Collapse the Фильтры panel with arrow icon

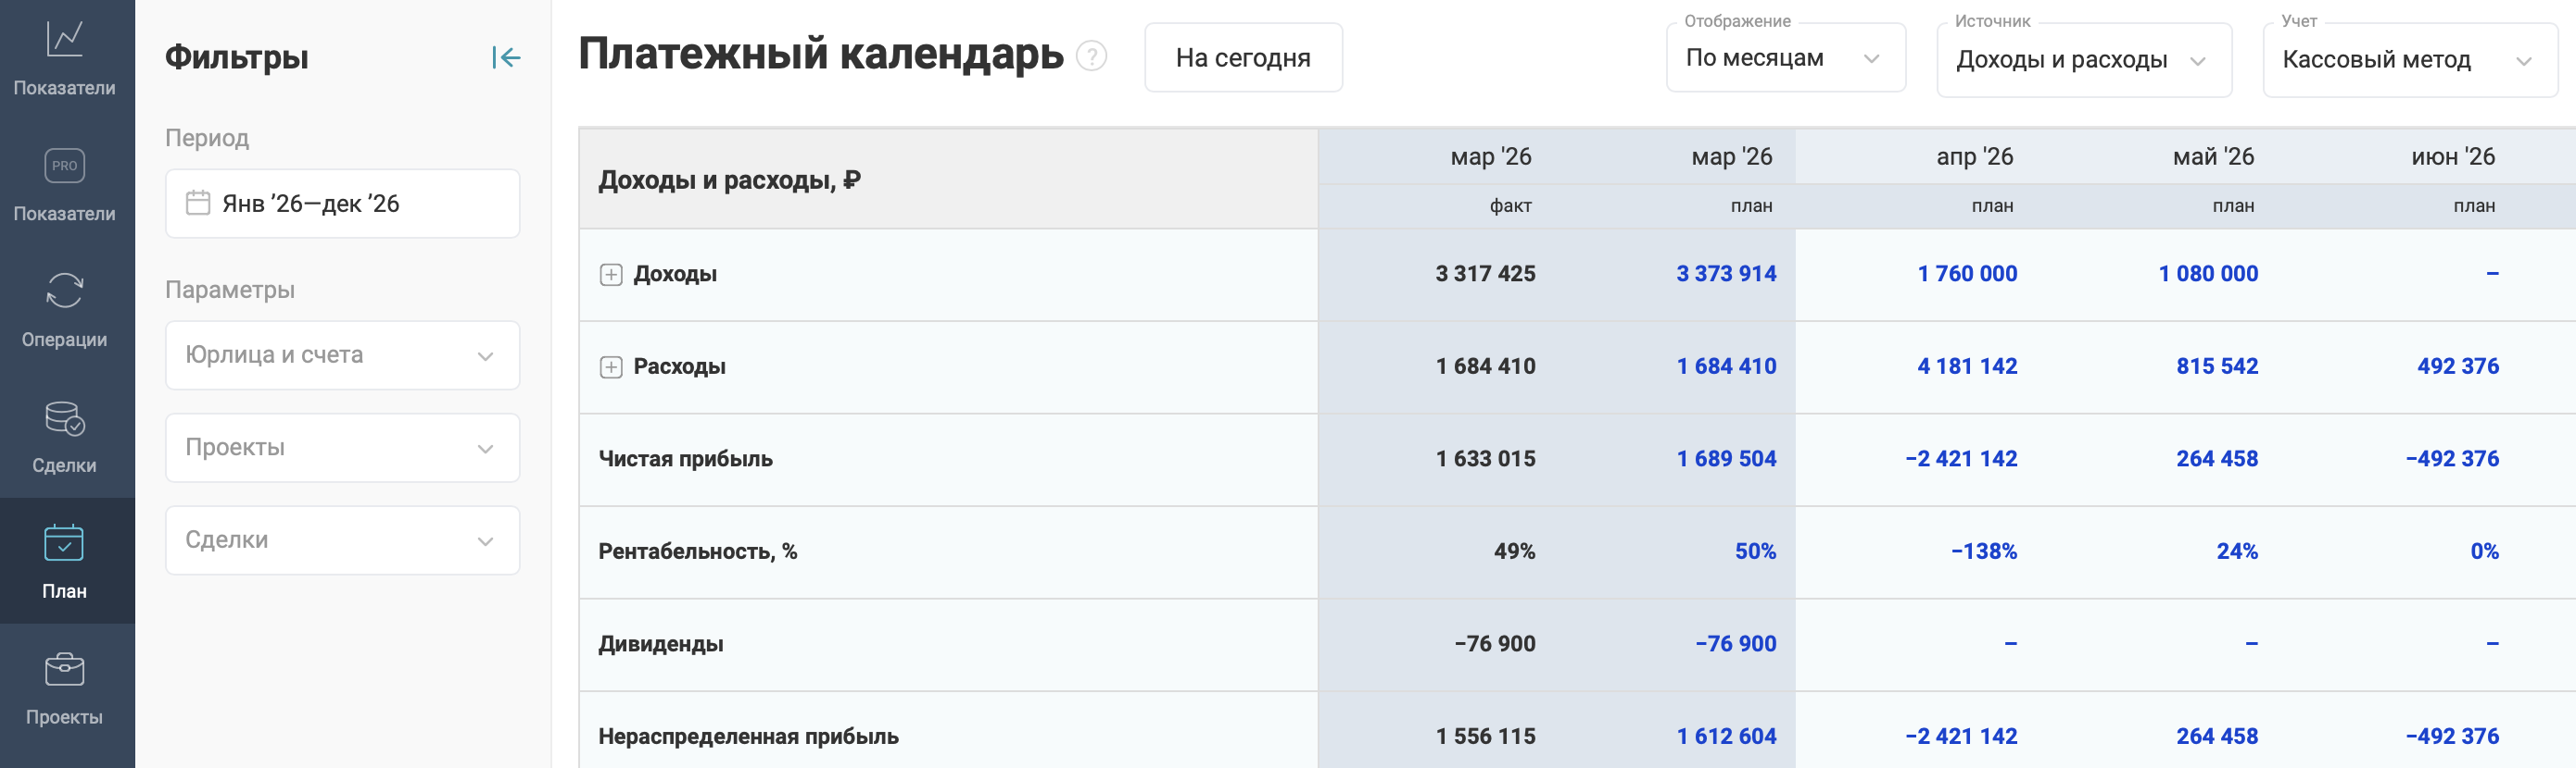506,58
